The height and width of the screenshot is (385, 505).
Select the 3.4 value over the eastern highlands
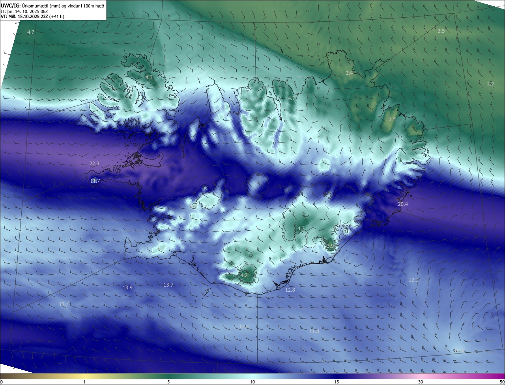(392, 118)
